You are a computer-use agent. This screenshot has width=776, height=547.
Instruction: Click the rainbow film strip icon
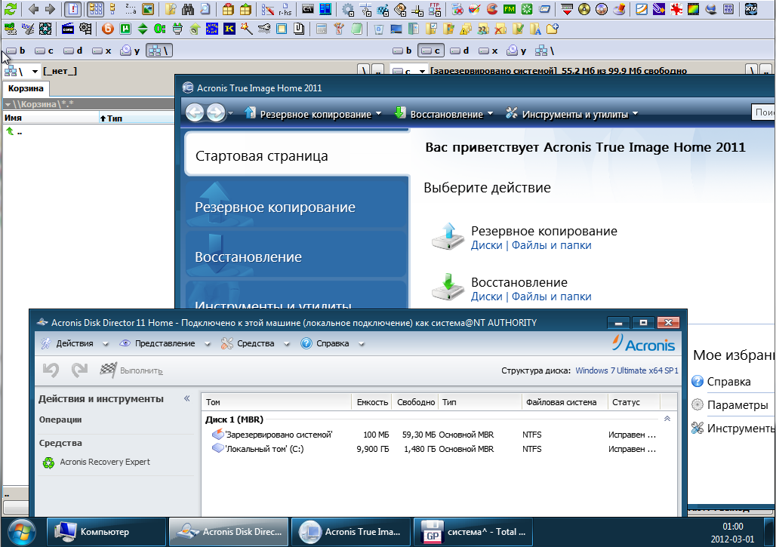(693, 9)
